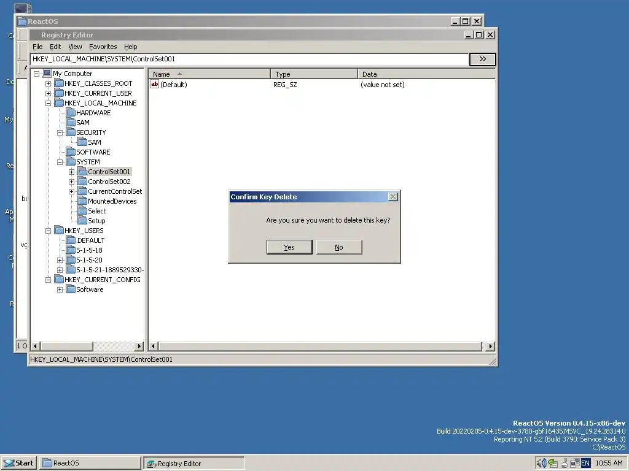
Task: Select the SAM folder icon under SECURITY
Action: coord(82,142)
